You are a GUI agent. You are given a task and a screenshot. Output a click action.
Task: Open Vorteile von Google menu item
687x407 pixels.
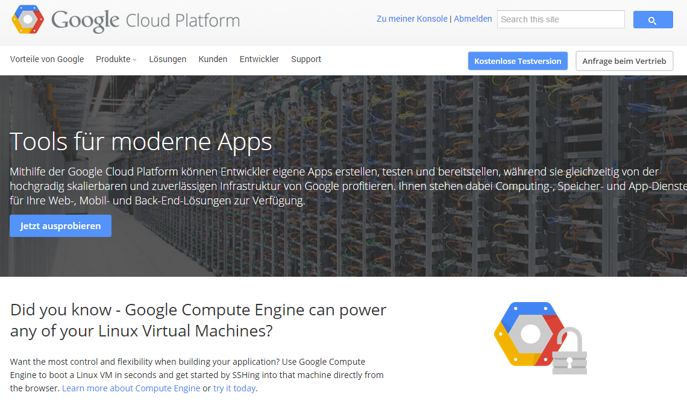47,59
